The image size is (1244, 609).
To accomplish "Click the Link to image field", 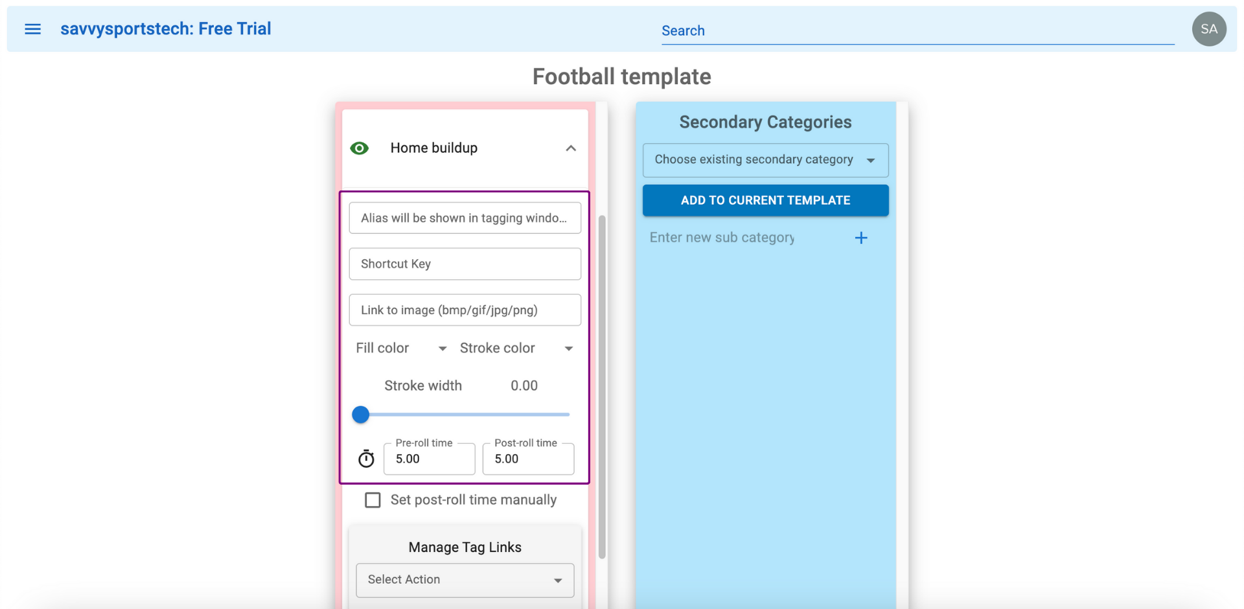I will pyautogui.click(x=465, y=310).
